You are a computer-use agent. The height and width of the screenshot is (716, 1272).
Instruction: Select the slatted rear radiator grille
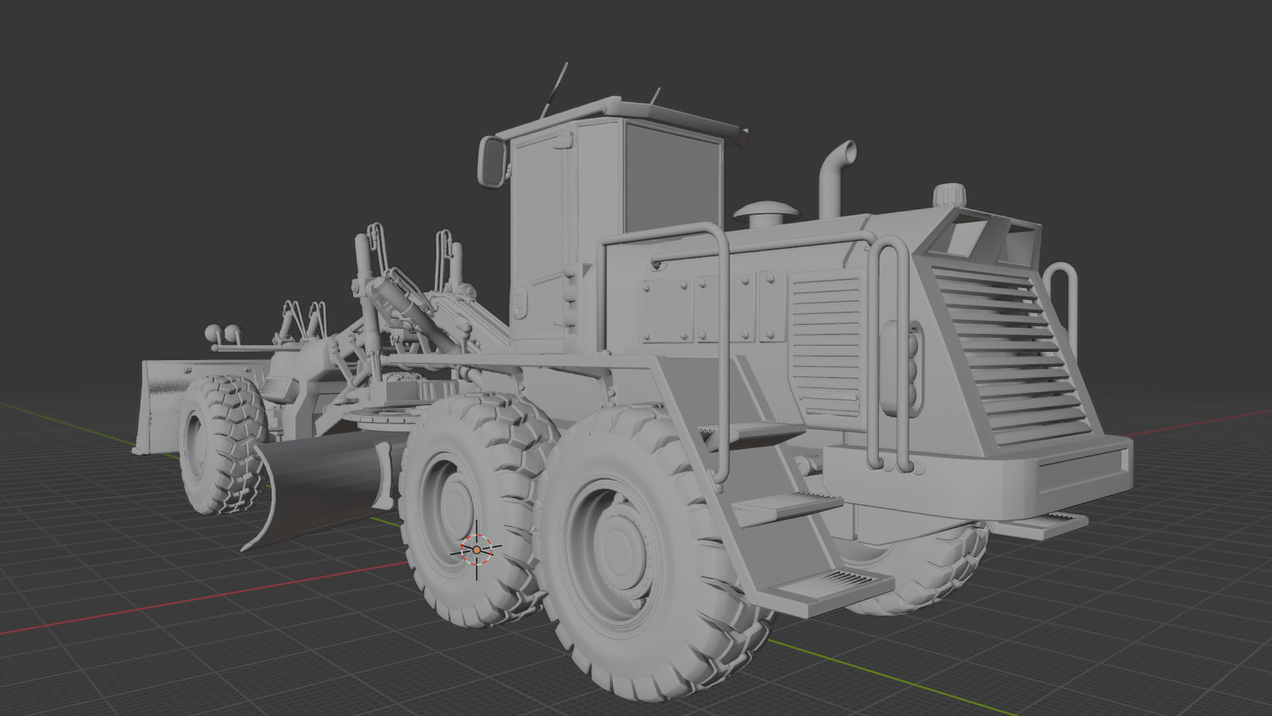pos(1010,355)
